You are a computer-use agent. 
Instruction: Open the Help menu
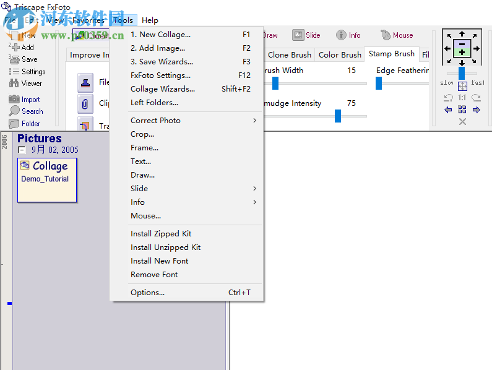pos(150,20)
